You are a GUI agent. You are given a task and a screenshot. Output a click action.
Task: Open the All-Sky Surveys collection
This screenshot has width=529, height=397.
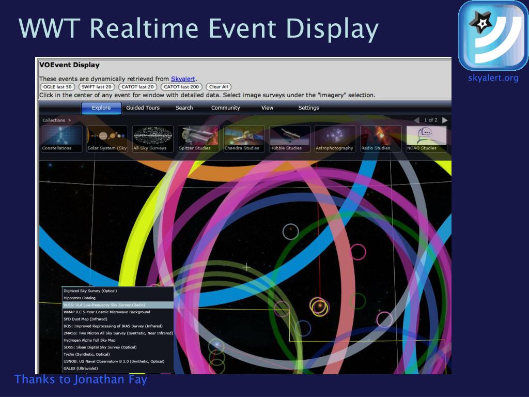pyautogui.click(x=153, y=139)
